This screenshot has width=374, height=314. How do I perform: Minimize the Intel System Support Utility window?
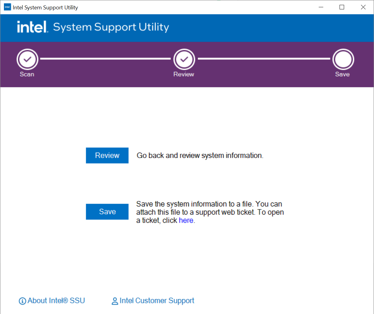coord(321,7)
